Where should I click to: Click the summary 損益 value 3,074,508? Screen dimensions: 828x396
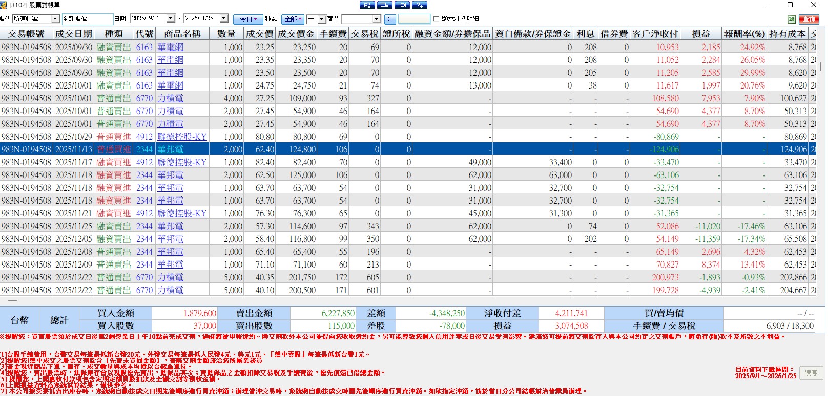tap(571, 326)
